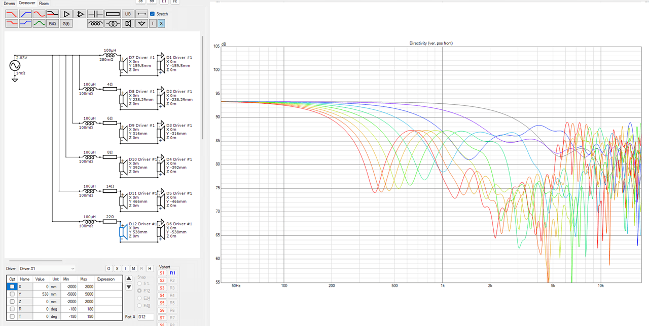Select variant S2
649x326 pixels.
click(162, 280)
